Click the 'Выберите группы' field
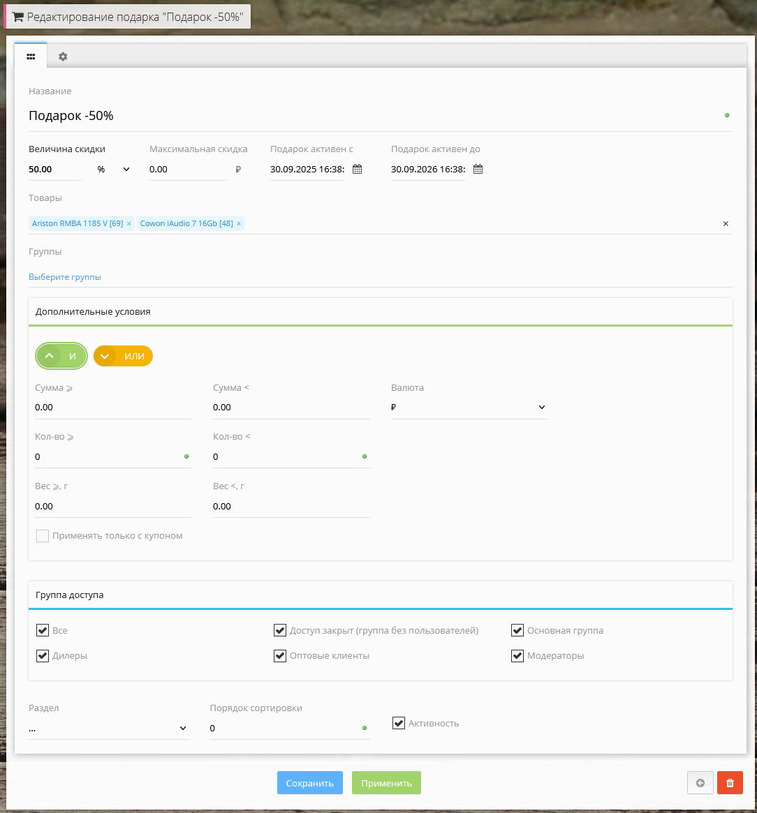Image resolution: width=757 pixels, height=813 pixels. click(65, 277)
